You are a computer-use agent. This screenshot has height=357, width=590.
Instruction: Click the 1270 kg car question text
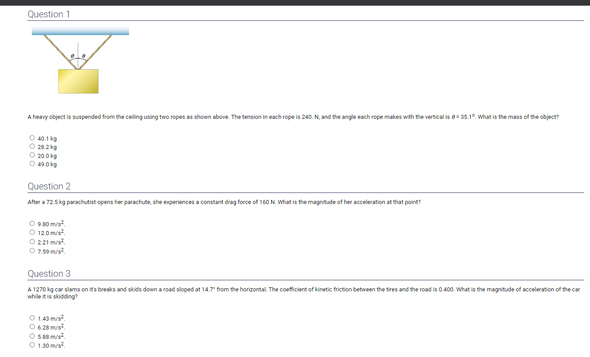(x=304, y=293)
